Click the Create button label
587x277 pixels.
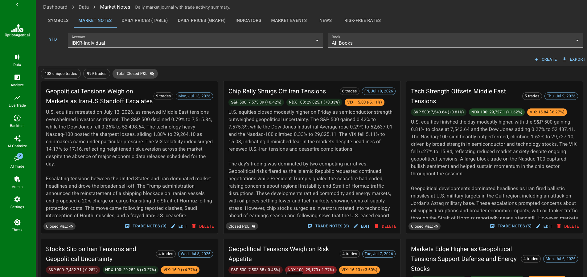pyautogui.click(x=549, y=59)
